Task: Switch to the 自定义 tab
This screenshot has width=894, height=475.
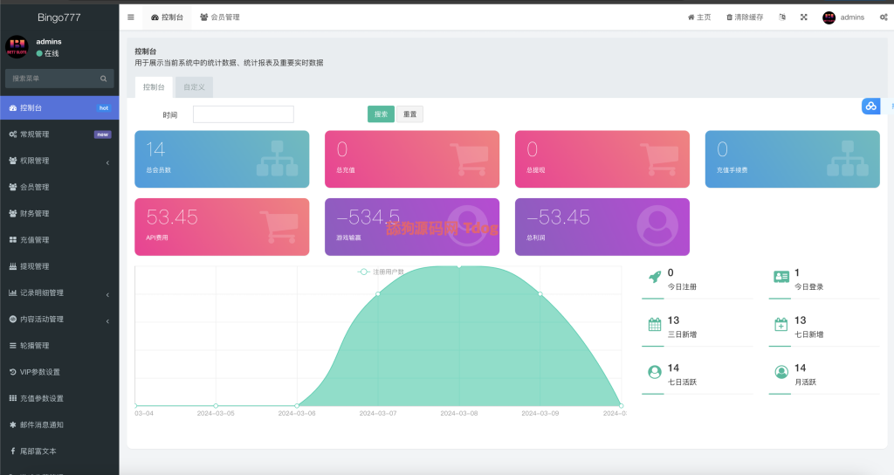Action: [x=194, y=87]
